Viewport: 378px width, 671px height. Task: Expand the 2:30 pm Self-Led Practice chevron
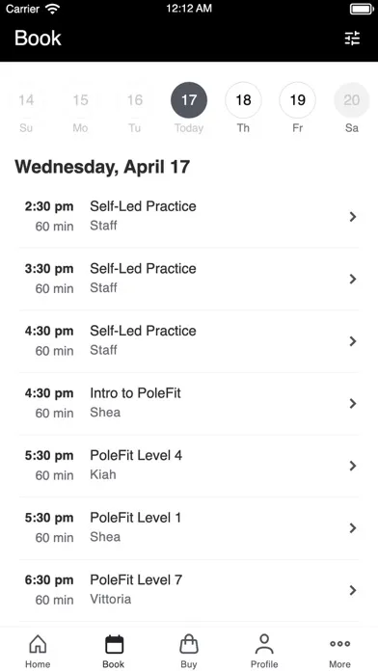coord(353,217)
